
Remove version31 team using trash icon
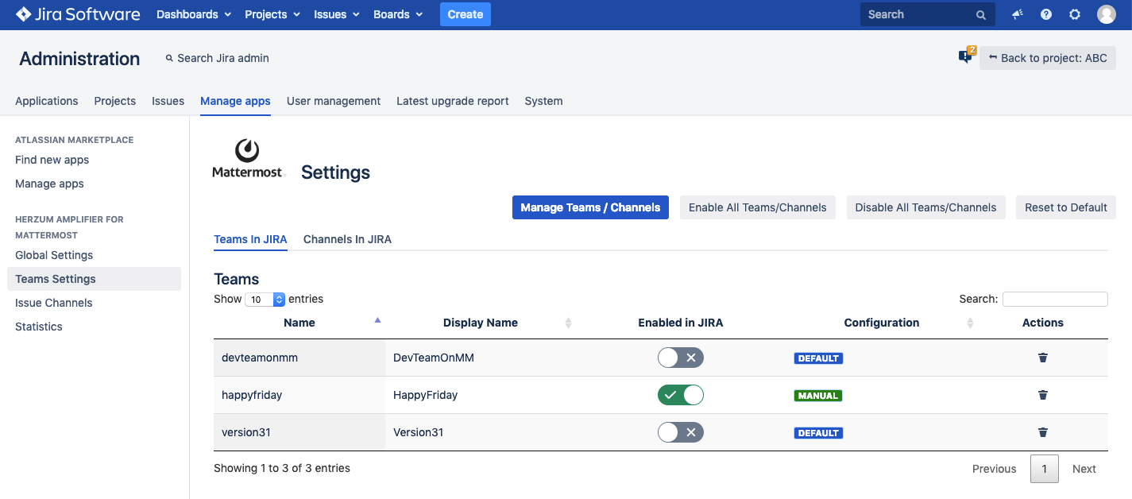[1042, 432]
